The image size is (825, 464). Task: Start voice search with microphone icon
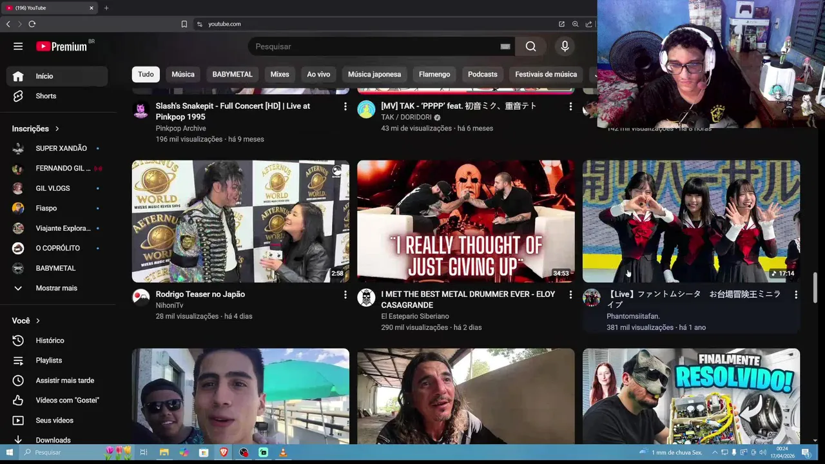[565, 46]
